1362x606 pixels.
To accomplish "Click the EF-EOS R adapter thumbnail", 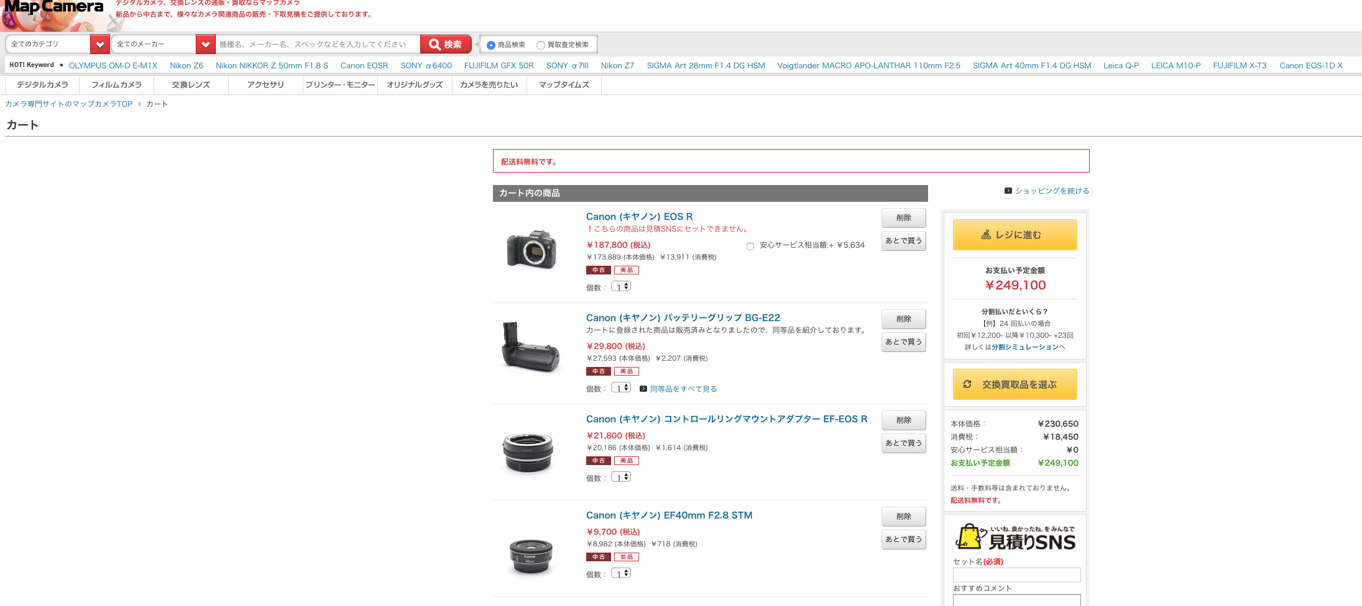I will tap(528, 453).
